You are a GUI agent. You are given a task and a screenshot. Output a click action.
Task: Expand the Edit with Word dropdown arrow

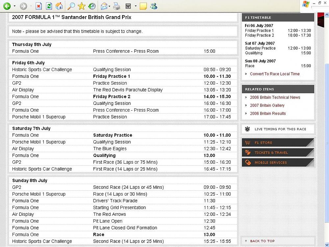136,6
